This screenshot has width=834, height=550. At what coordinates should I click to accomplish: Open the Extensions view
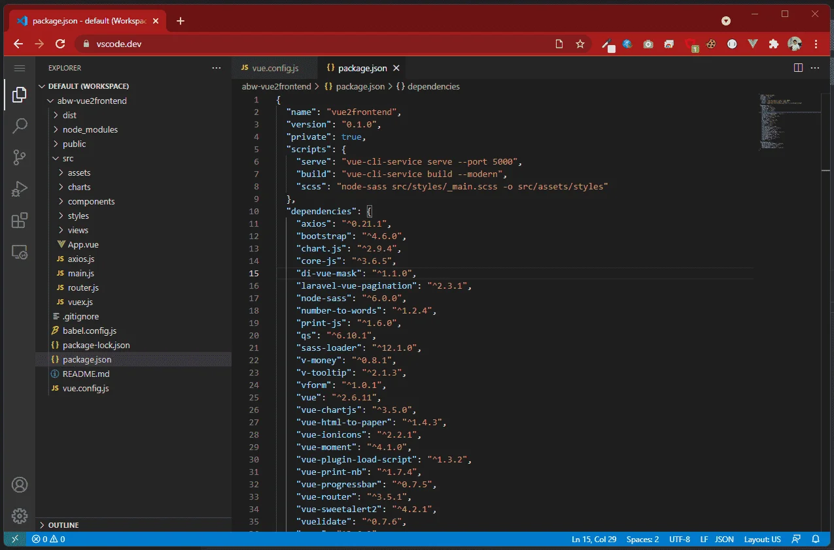click(19, 220)
